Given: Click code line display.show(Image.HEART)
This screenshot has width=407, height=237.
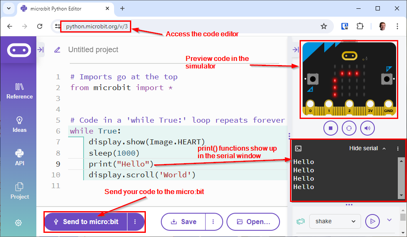Looking at the screenshot, I should [x=147, y=142].
